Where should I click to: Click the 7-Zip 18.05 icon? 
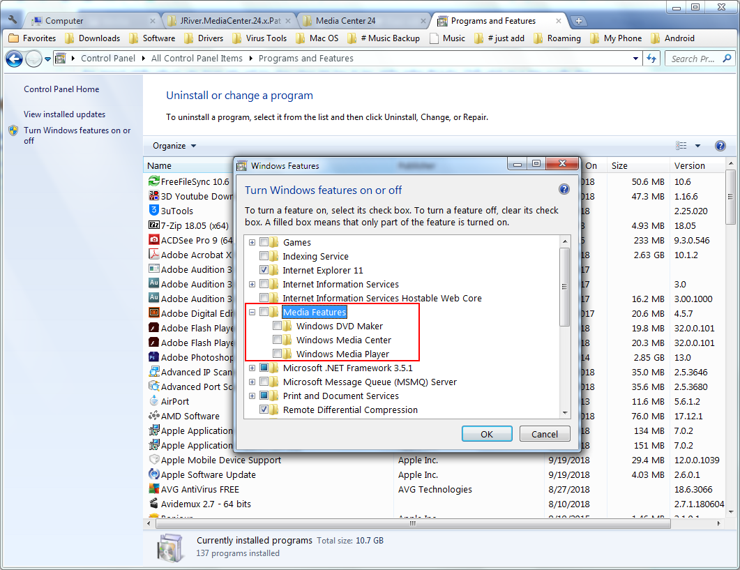(x=154, y=225)
